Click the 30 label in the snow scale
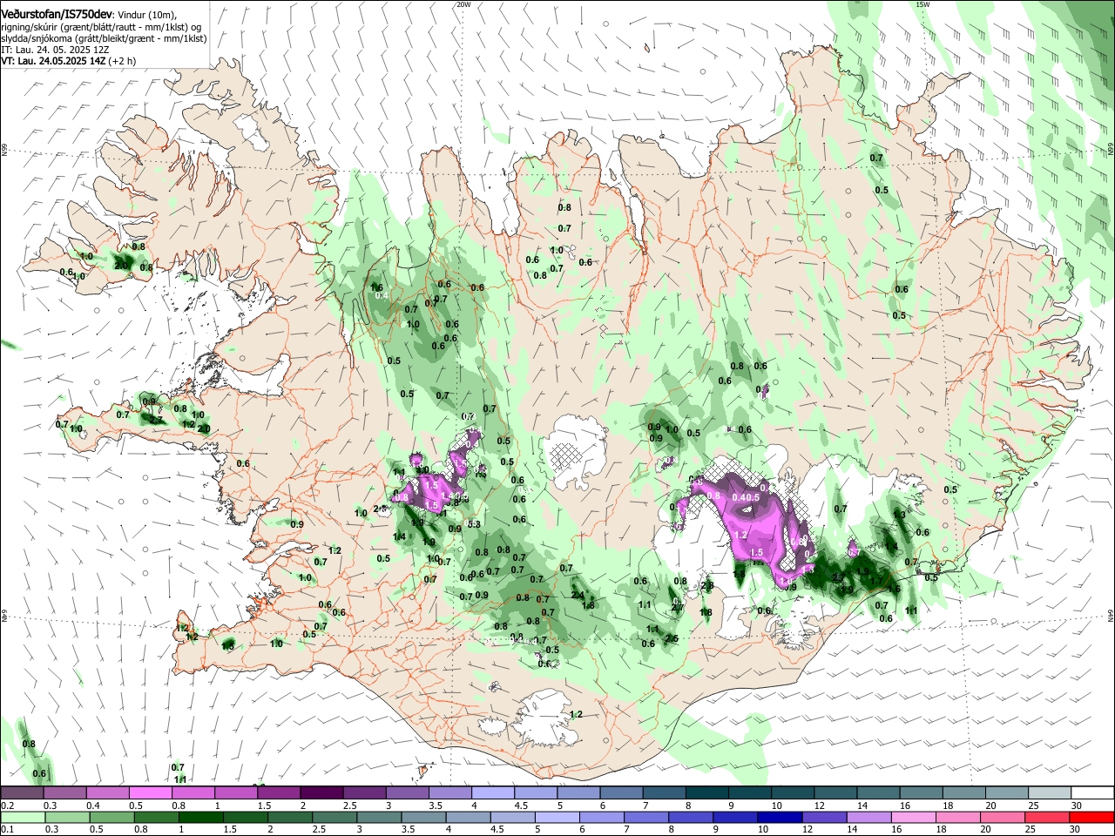The width and height of the screenshot is (1115, 836). click(x=1075, y=806)
